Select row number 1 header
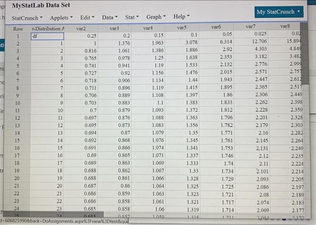316x225 pixels. (18, 36)
